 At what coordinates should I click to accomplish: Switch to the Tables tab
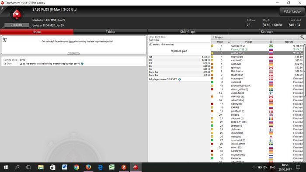(111, 32)
